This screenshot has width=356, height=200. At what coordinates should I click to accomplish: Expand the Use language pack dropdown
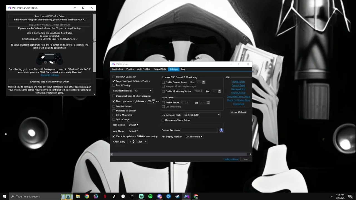(202, 115)
